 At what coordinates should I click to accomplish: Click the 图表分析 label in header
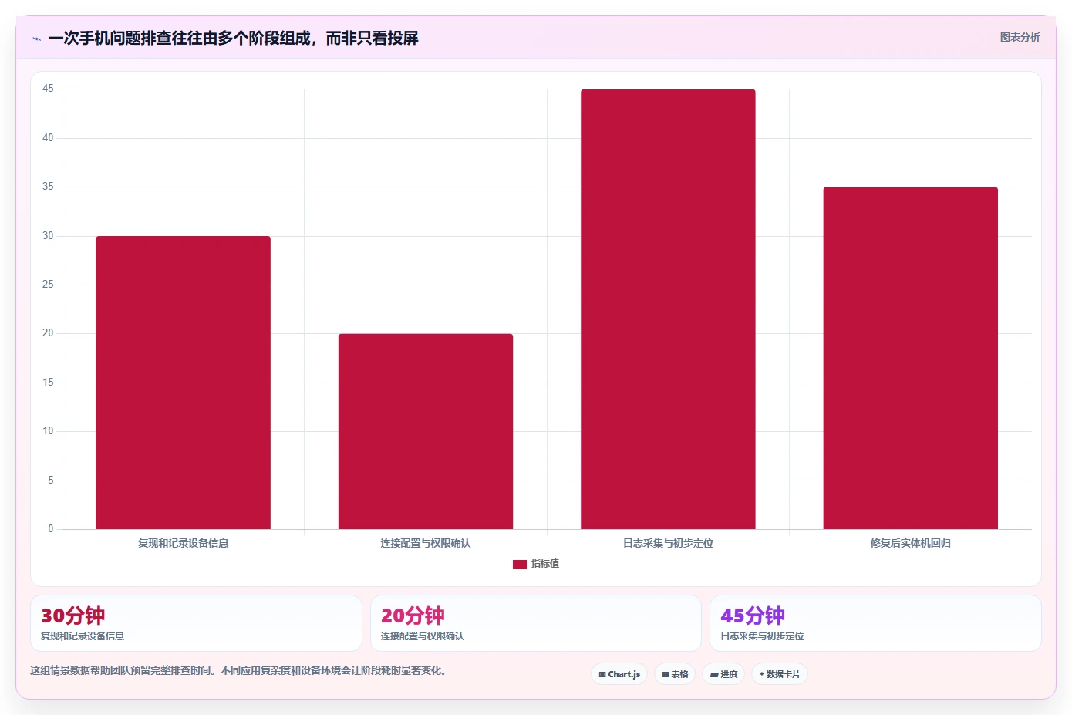pyautogui.click(x=1020, y=37)
